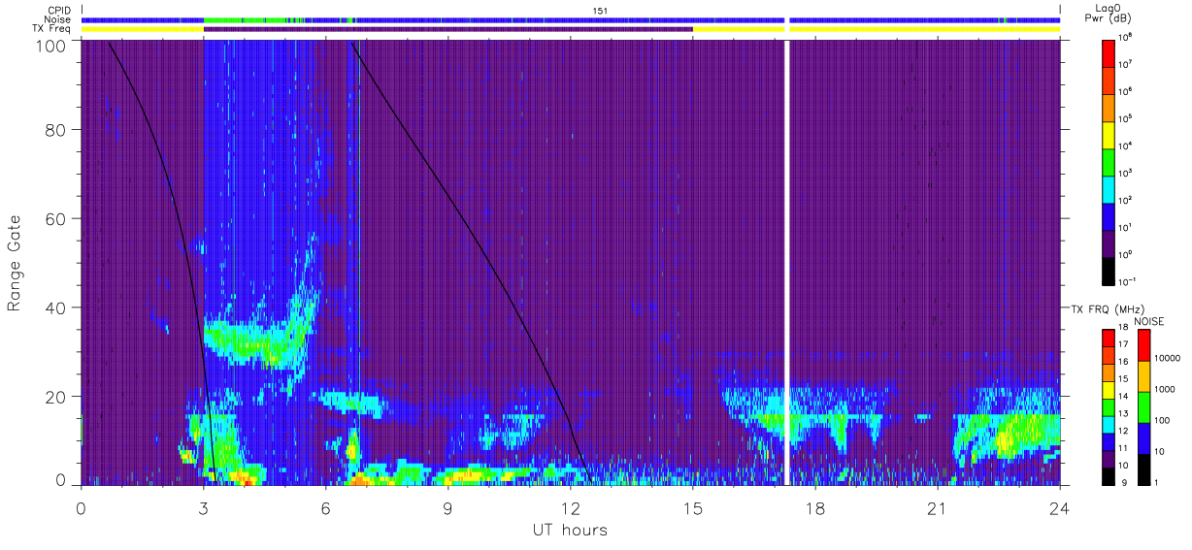The image size is (1192, 550).
Task: Pick the yellow segment of power colorbar
Action: tap(1109, 134)
